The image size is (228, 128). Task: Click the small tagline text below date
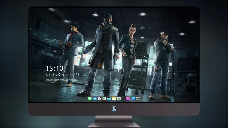tap(61, 80)
